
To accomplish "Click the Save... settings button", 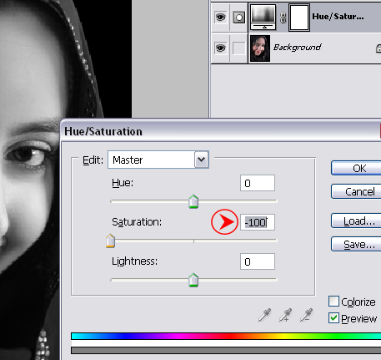I will (356, 244).
